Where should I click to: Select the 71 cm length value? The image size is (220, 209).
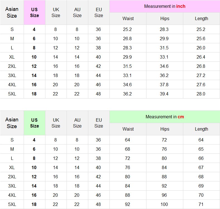coord(201,204)
